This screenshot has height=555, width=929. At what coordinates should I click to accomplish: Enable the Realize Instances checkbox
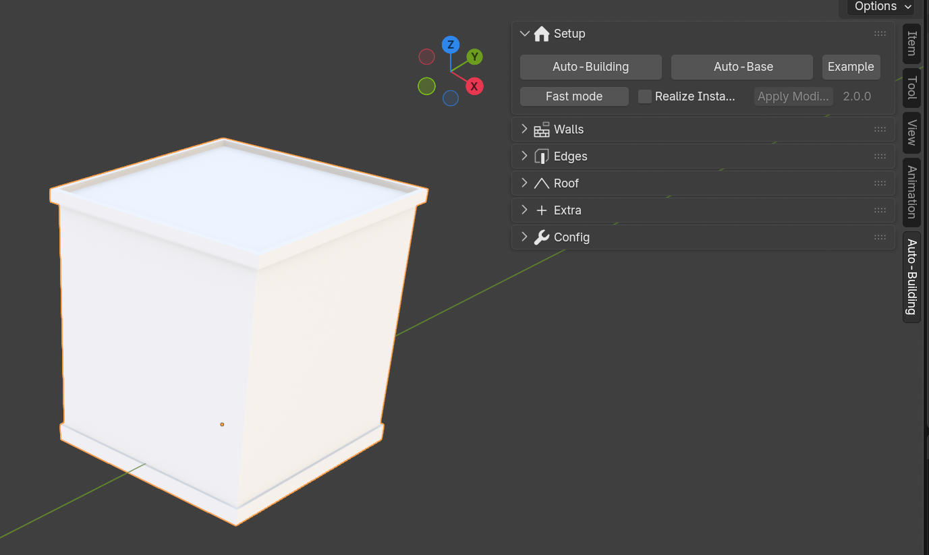click(645, 96)
